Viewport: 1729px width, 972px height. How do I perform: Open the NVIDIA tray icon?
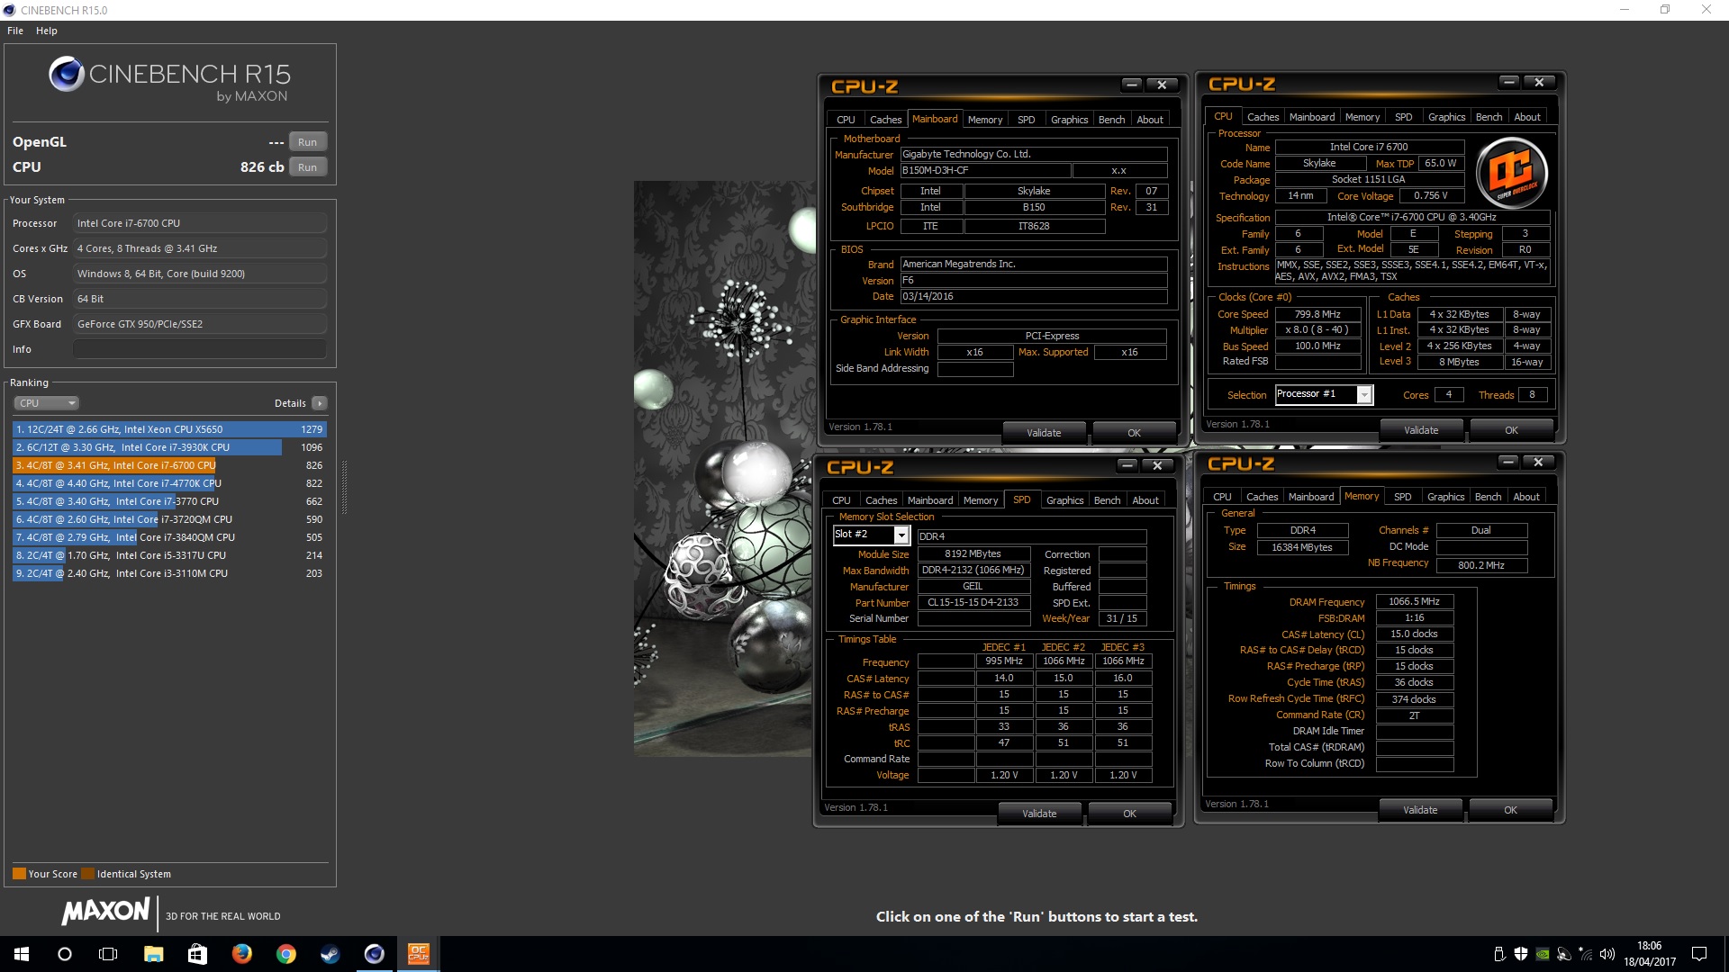tap(1543, 954)
